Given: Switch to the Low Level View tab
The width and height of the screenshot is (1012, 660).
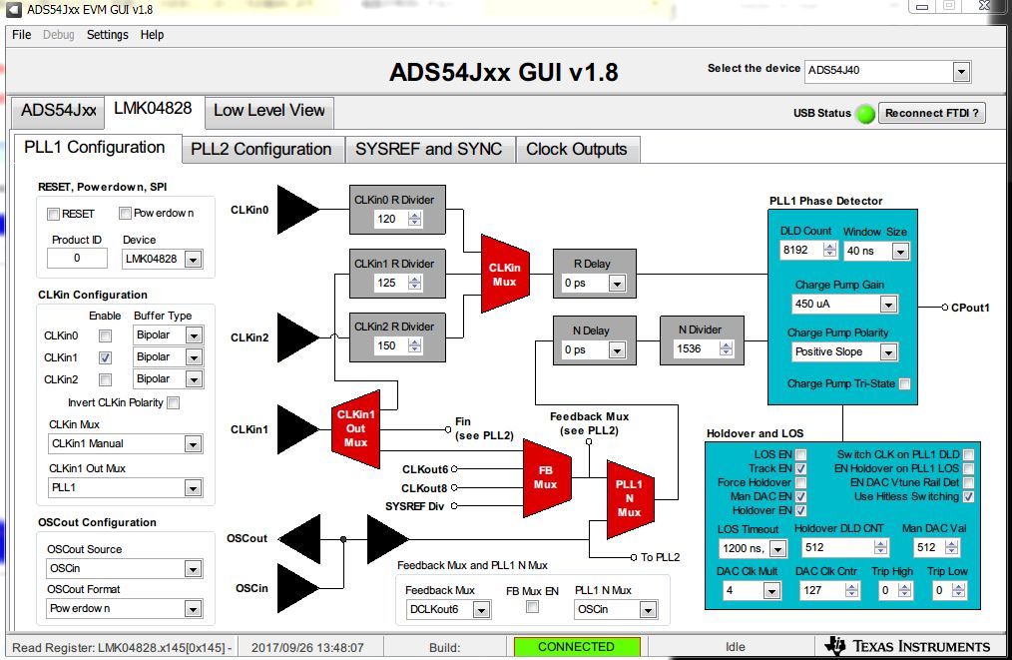Looking at the screenshot, I should coord(269,111).
